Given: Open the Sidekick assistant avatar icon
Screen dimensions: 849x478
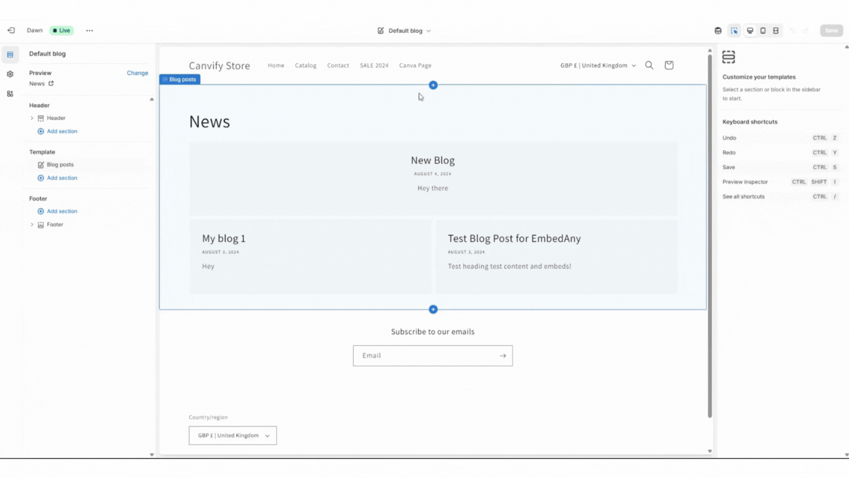Looking at the screenshot, I should pos(718,31).
